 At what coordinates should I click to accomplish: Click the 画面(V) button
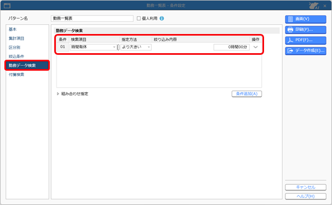[x=306, y=19]
